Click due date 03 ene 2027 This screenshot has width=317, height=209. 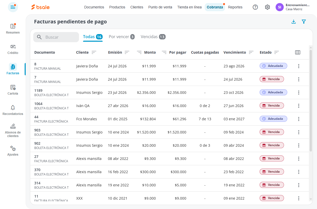[234, 119]
